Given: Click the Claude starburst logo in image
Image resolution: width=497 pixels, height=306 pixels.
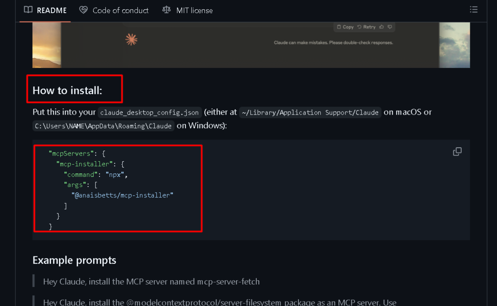Looking at the screenshot, I should (x=131, y=40).
